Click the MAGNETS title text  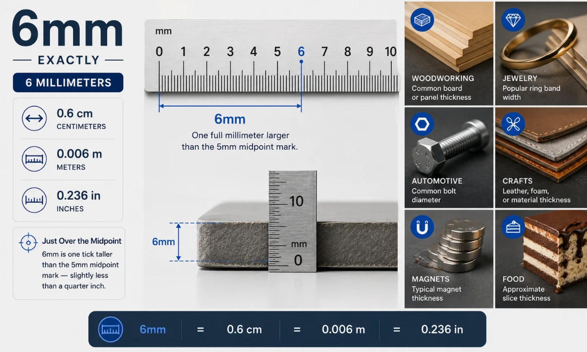pos(430,279)
